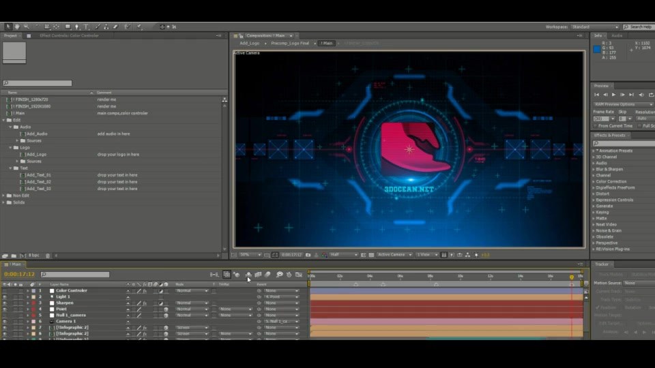The height and width of the screenshot is (368, 655).
Task: Click the Play button in the Preview panel
Action: coord(613,95)
